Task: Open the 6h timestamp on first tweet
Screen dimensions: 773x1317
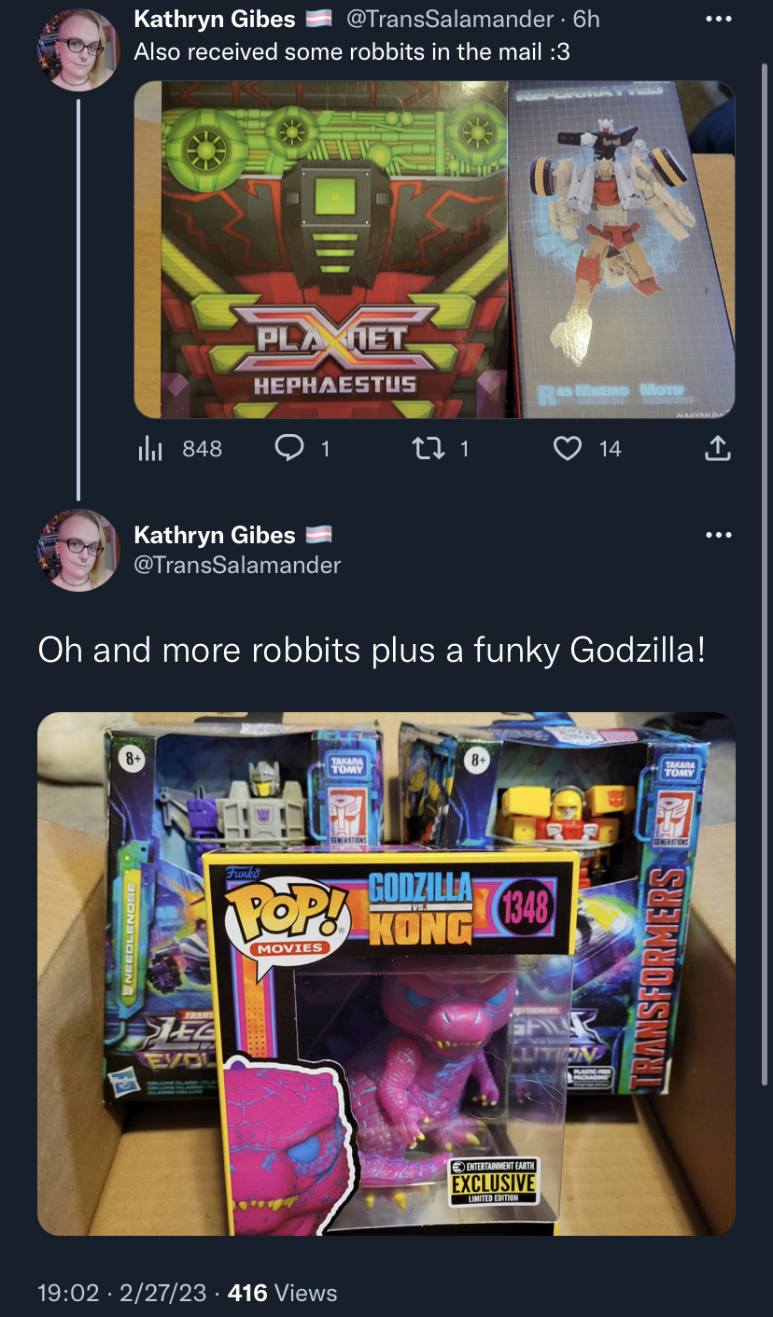Action: click(585, 20)
